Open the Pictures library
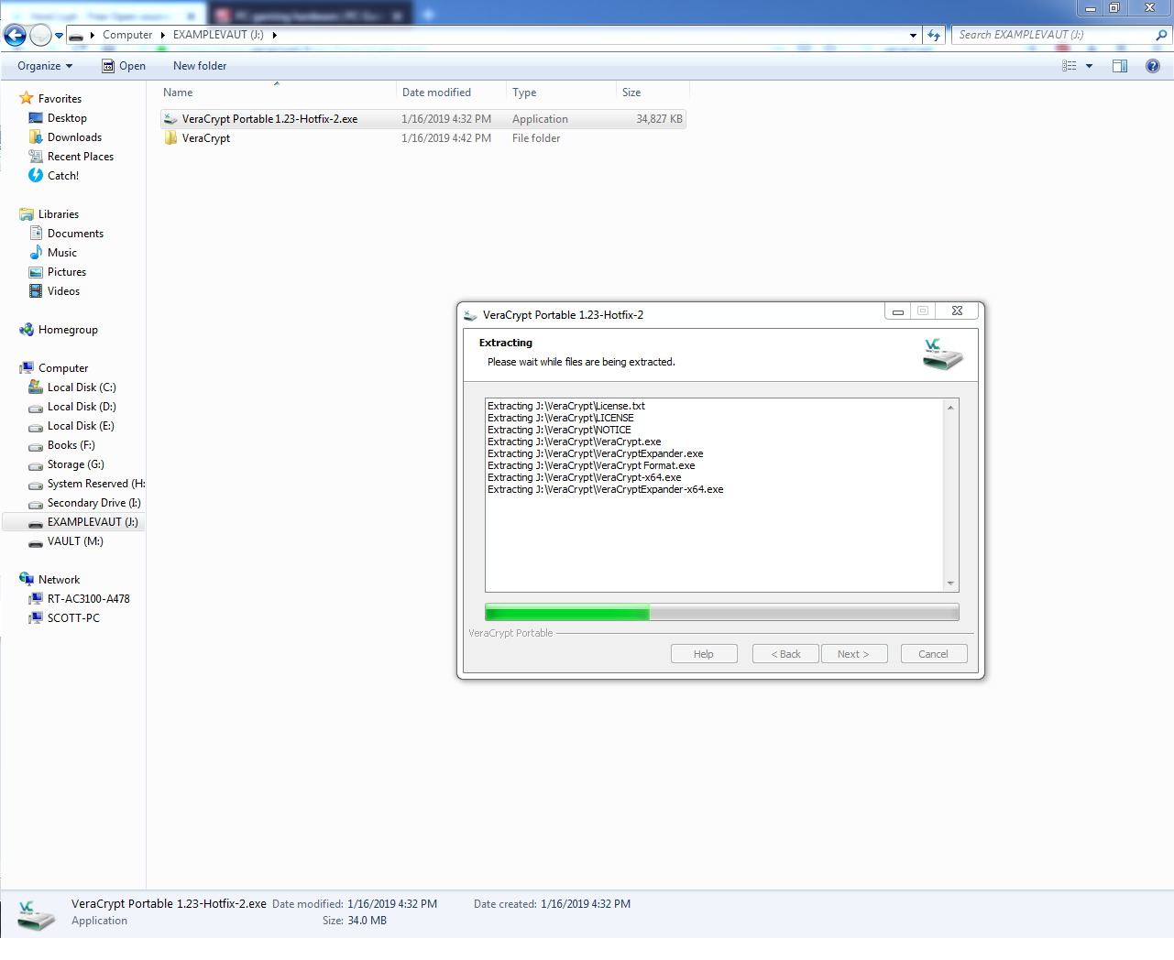Viewport: 1174px width, 960px height. click(67, 272)
